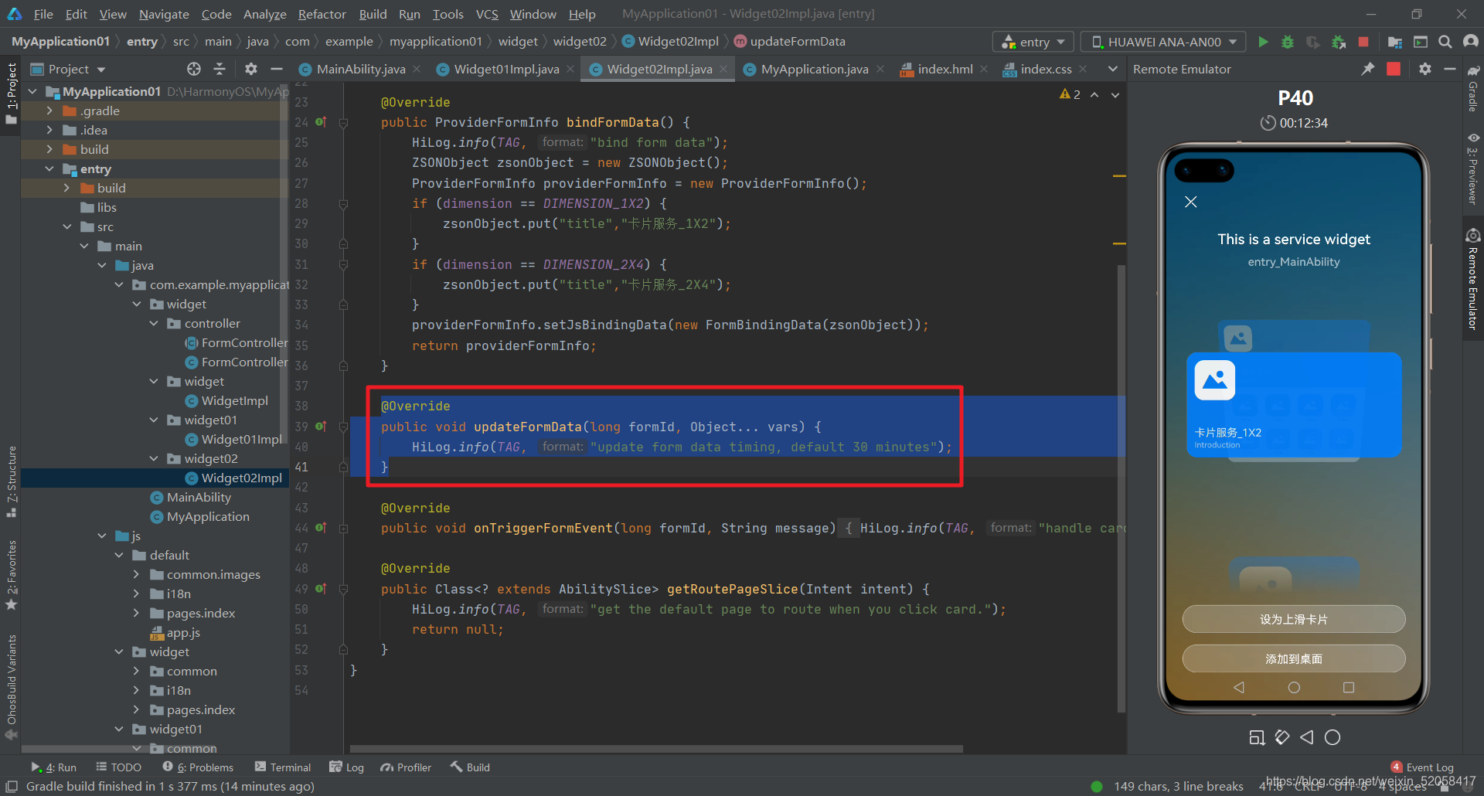Toggle the Problems tool window
This screenshot has height=796, width=1484.
[x=198, y=767]
